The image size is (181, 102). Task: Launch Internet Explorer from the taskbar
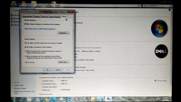point(22,99)
